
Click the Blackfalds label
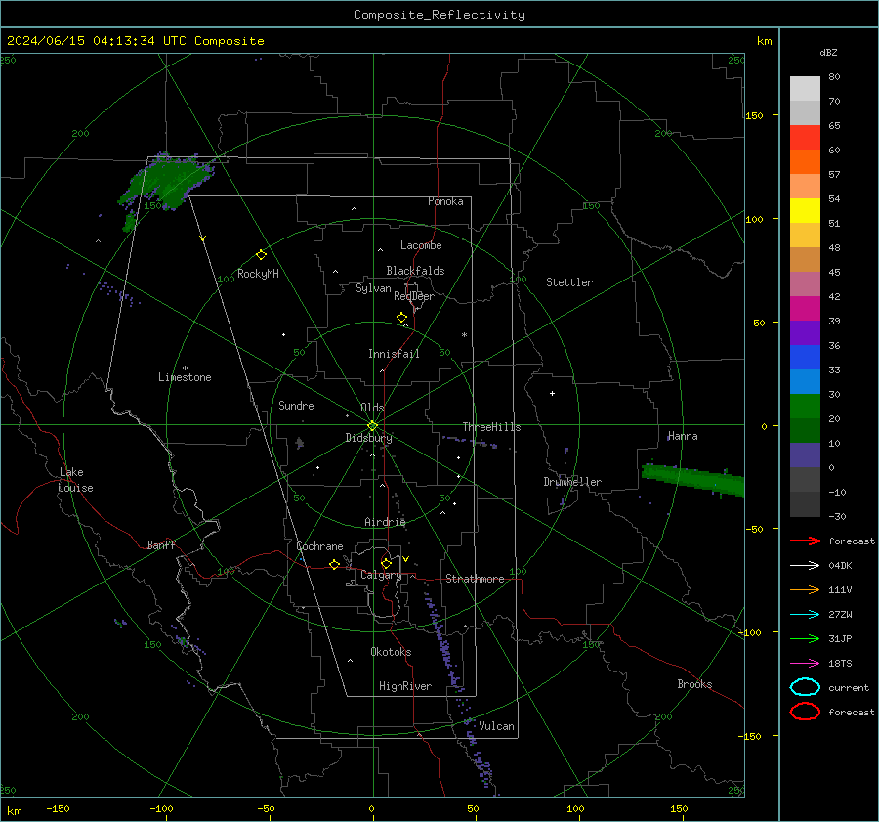(415, 271)
